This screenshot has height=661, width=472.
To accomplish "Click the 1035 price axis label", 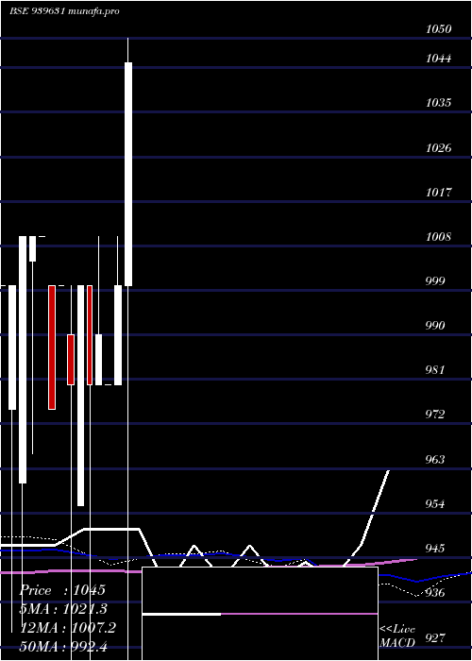I will click(x=438, y=103).
